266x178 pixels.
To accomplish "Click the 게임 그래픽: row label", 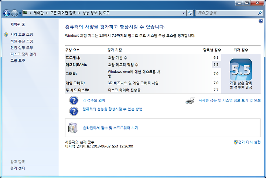I will [75, 83].
